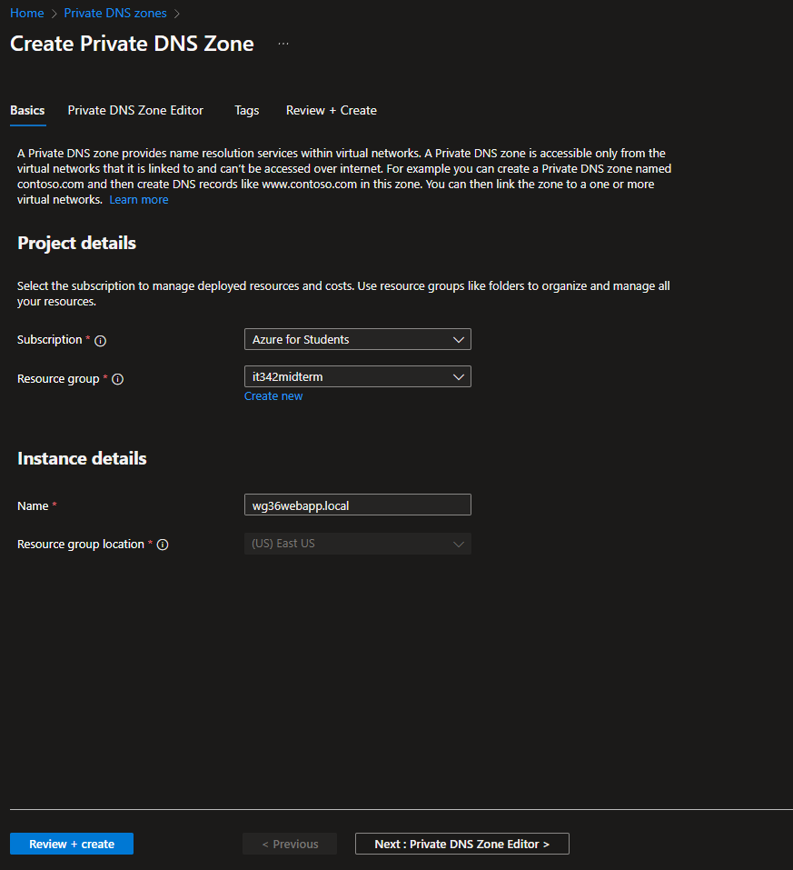Select the Basics tab

27,110
